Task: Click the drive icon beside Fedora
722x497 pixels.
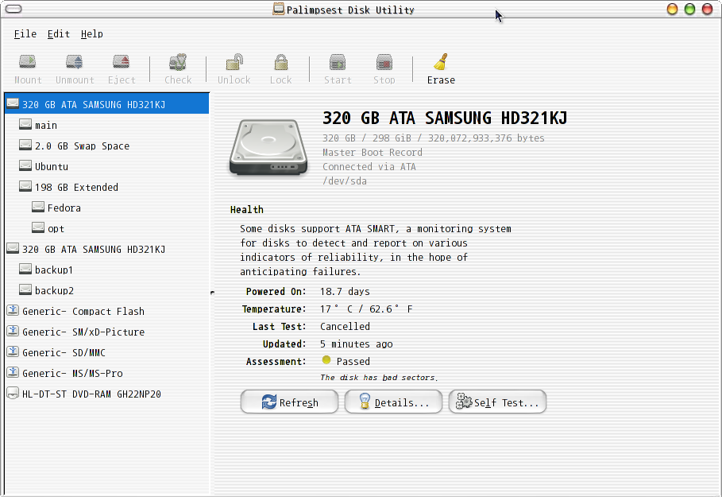Action: (38, 207)
